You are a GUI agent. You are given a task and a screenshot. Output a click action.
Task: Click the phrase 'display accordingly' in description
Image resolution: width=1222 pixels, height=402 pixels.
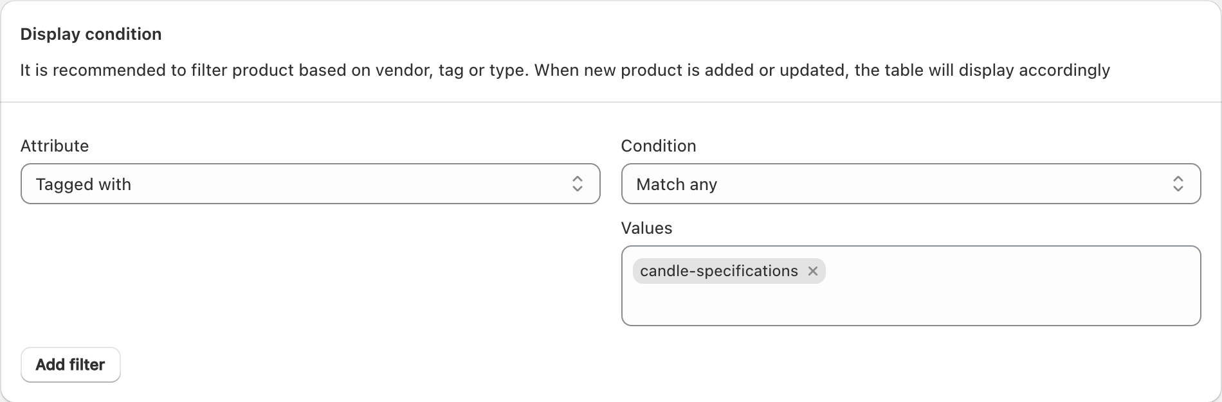coord(1034,70)
